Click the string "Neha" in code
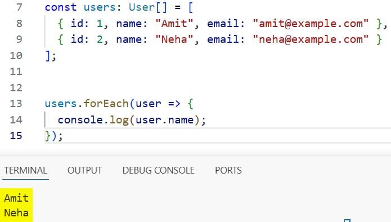 [174, 39]
